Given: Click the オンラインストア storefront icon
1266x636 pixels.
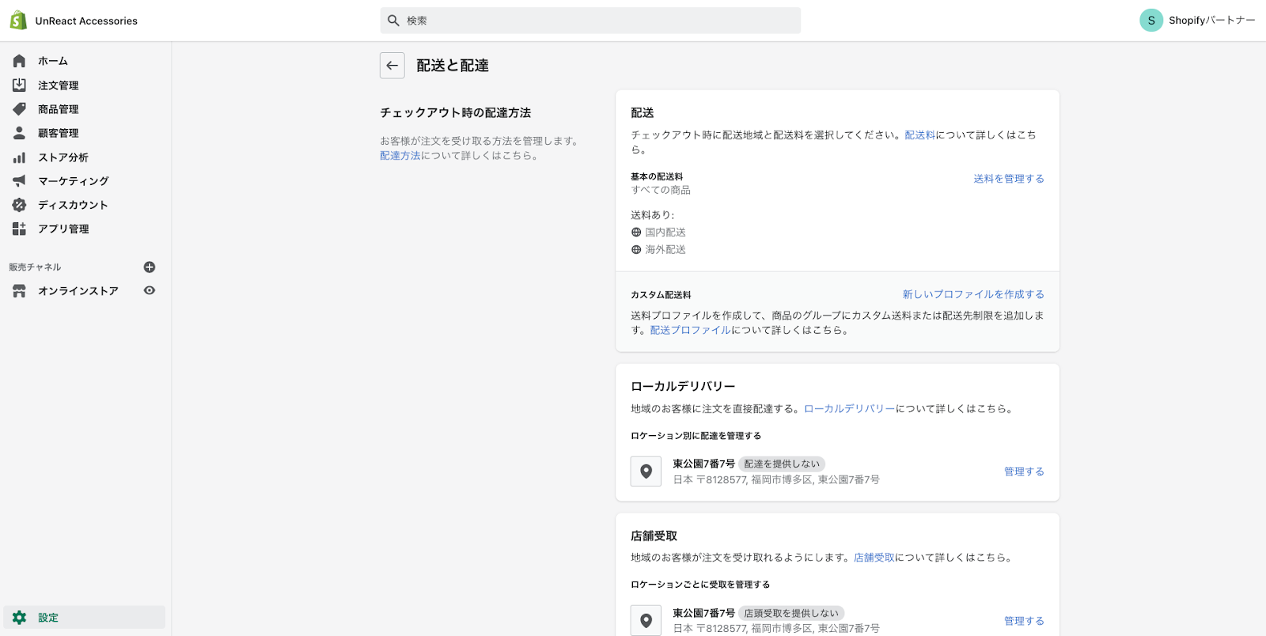Looking at the screenshot, I should (x=19, y=291).
